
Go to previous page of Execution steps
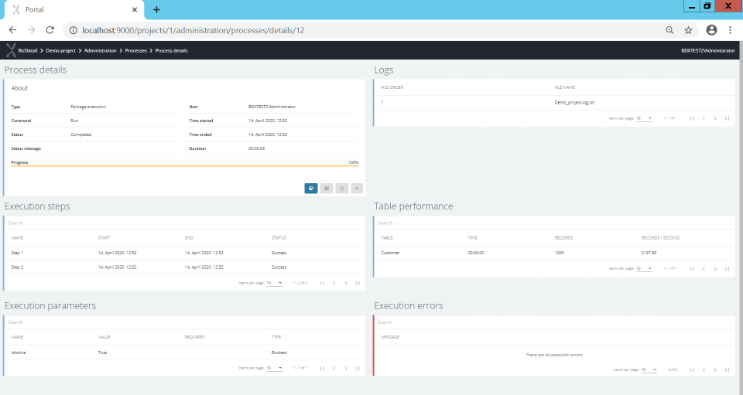point(334,283)
